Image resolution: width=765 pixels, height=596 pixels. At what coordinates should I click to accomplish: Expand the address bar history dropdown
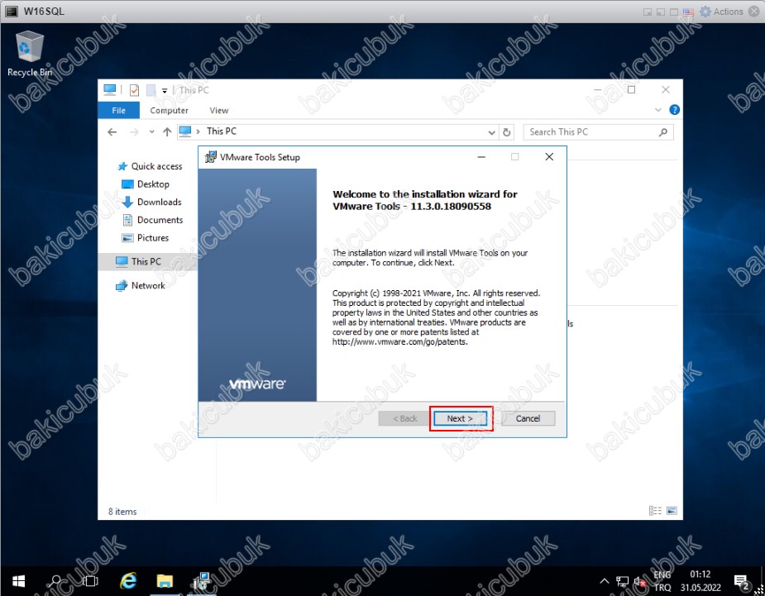pyautogui.click(x=491, y=132)
